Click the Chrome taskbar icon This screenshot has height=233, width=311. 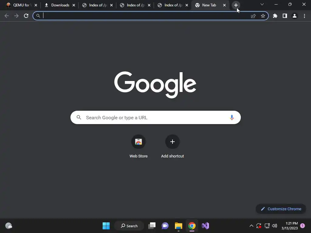pyautogui.click(x=192, y=226)
